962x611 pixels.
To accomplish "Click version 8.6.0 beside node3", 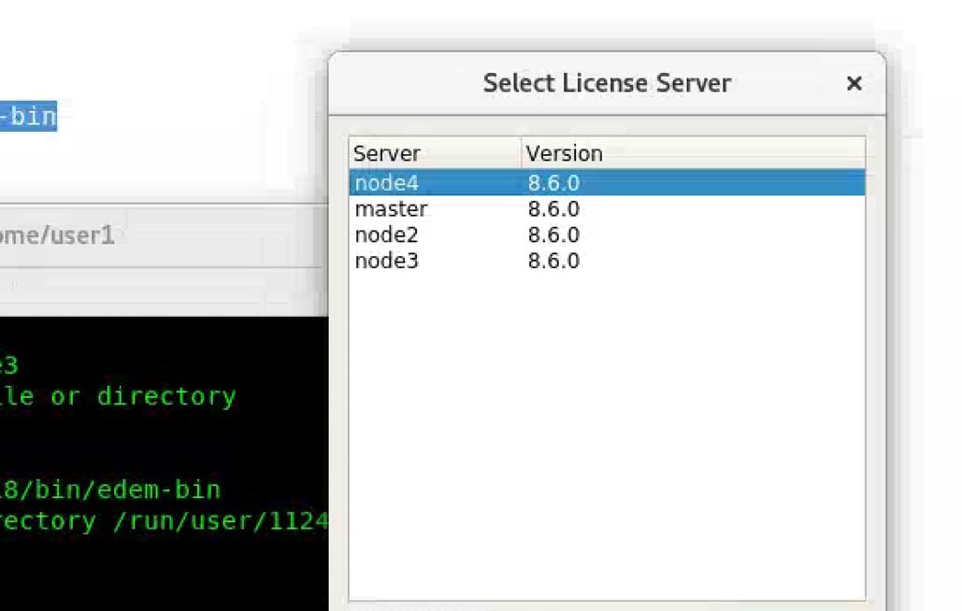I will pos(553,262).
